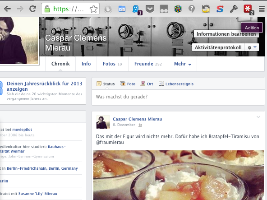Click the key password extension icon

pyautogui.click(x=234, y=9)
